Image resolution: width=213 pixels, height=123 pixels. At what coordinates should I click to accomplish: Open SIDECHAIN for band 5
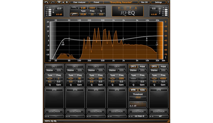[138, 112]
